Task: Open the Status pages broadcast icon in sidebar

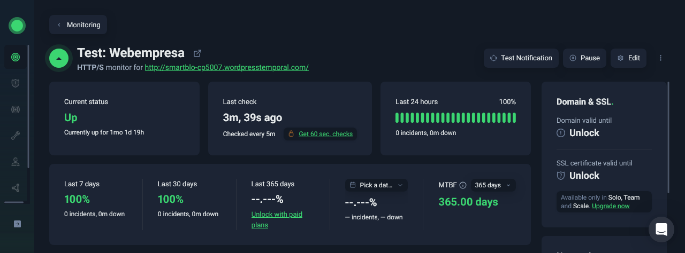Action: pos(16,109)
